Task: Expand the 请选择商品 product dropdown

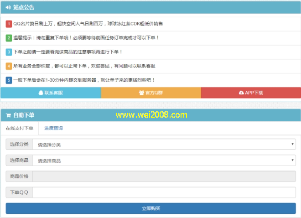Action: coord(163,161)
